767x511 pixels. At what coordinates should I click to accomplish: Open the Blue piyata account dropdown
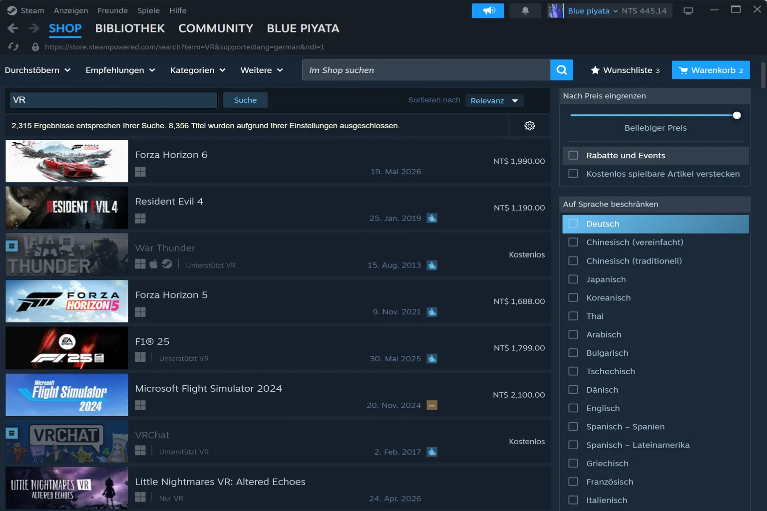[593, 11]
